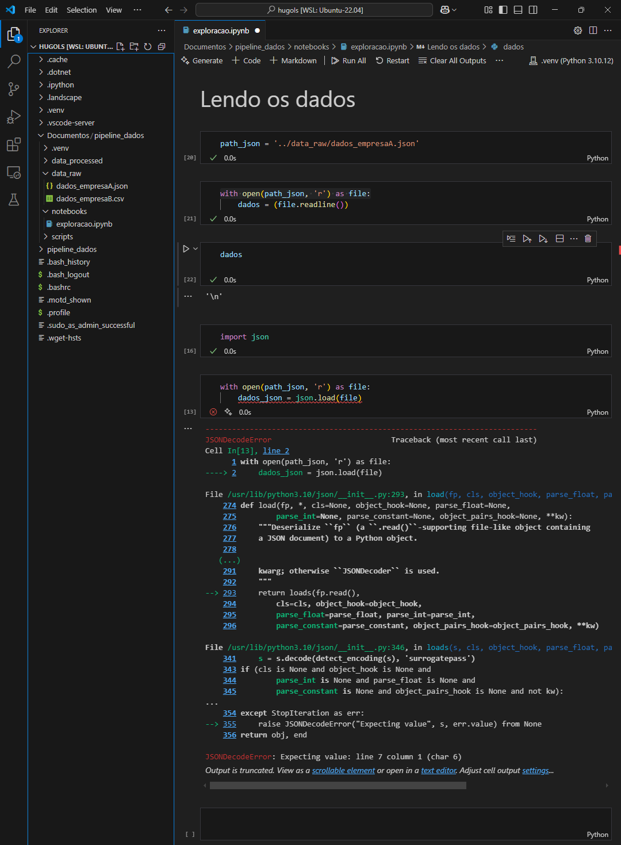
Task: Add a new Code cell
Action: point(246,60)
